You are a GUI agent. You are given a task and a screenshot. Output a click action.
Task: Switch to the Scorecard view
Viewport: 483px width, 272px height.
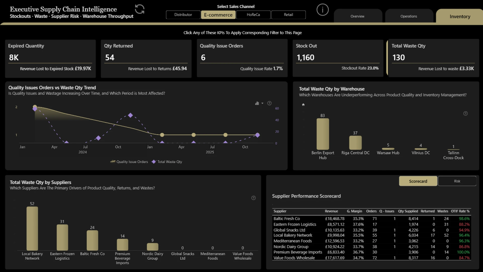click(418, 181)
